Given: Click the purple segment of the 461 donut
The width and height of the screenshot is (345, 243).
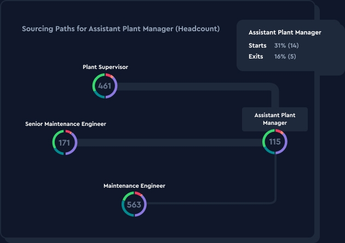Looking at the screenshot, I should point(114,89).
